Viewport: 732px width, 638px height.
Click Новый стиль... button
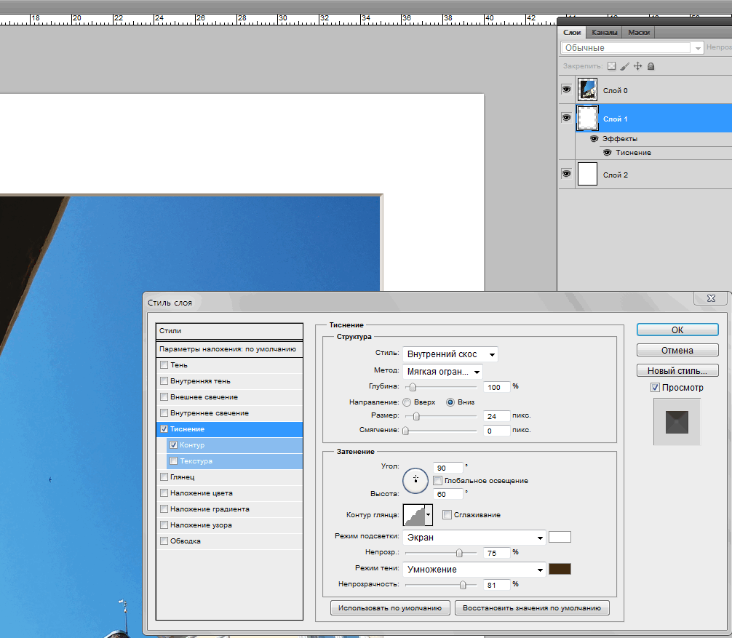pos(677,370)
